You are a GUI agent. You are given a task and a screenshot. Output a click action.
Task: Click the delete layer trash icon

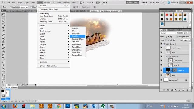[187, 90]
